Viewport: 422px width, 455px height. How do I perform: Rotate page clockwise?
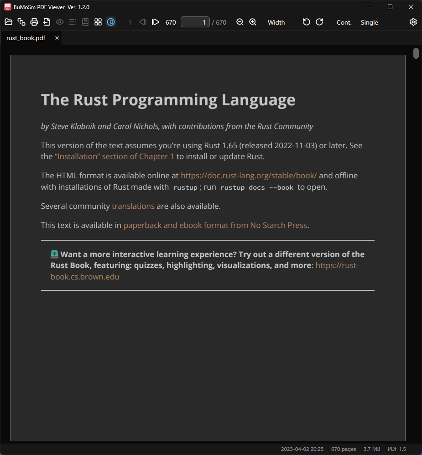[x=319, y=22]
